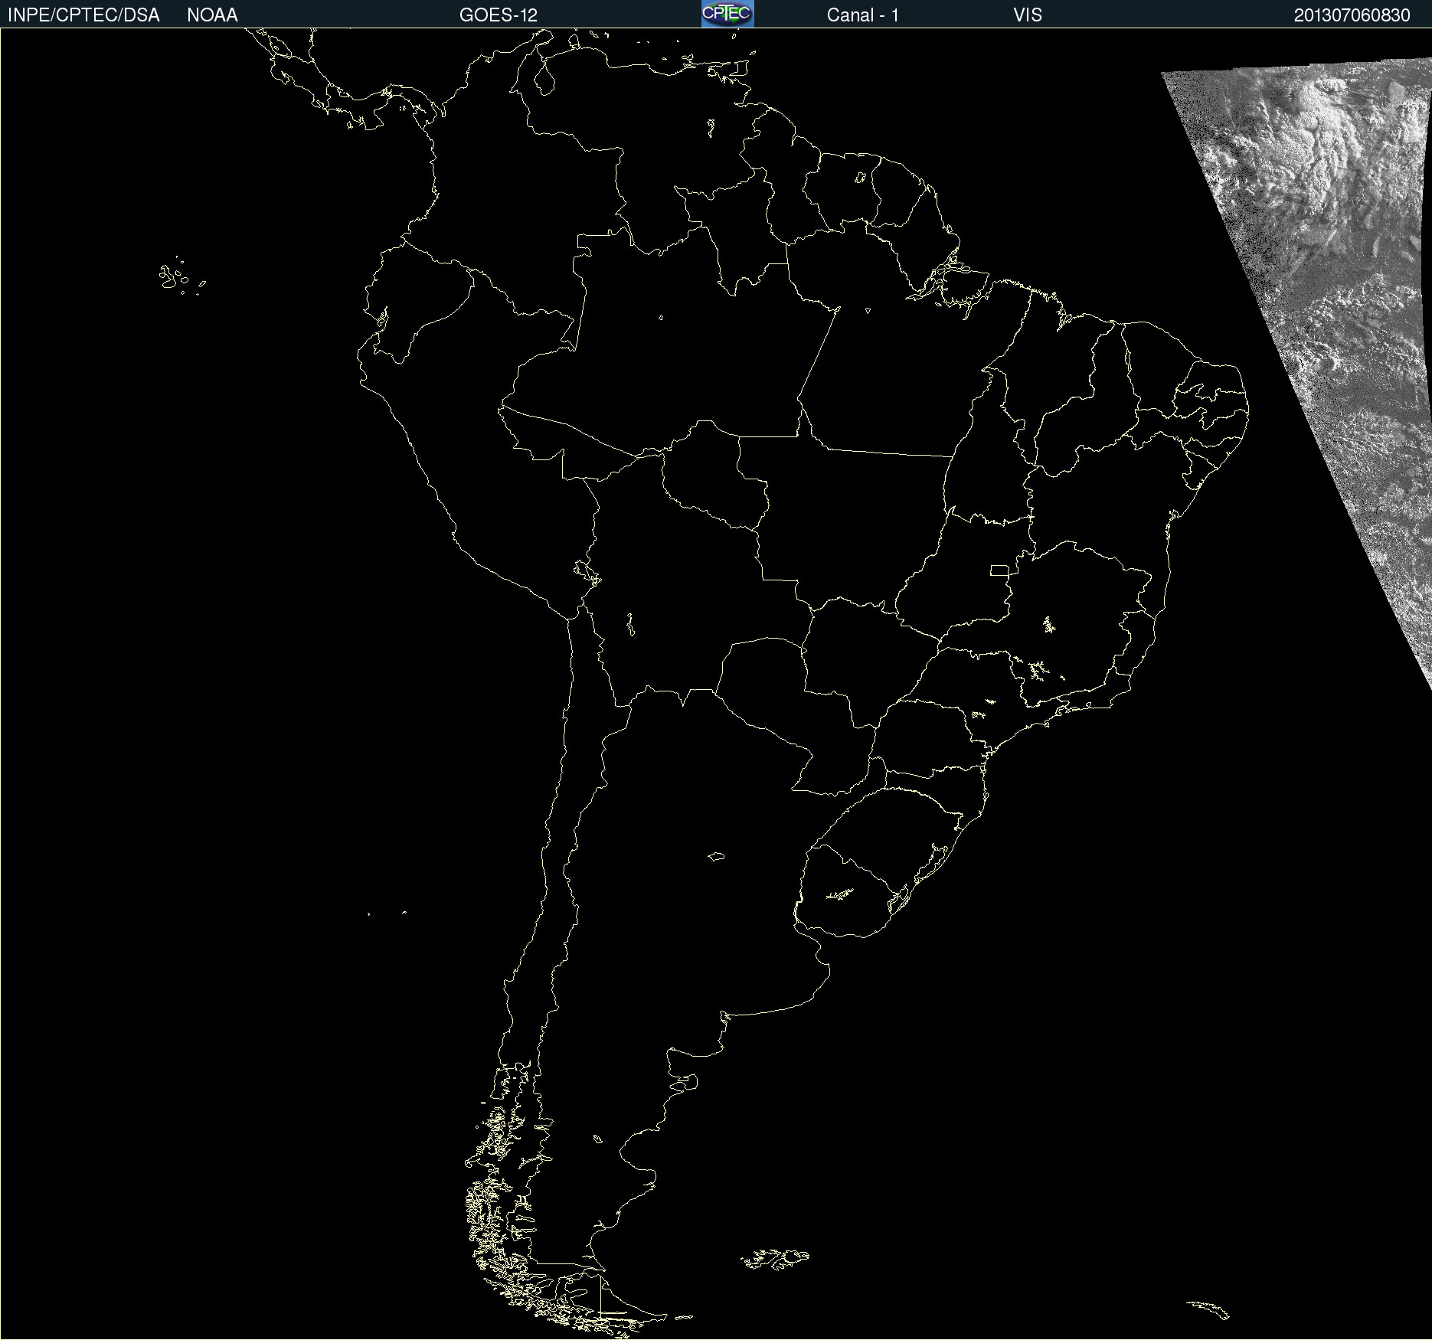Select the 'VIS' label in header
The image size is (1432, 1340).
tap(1028, 15)
